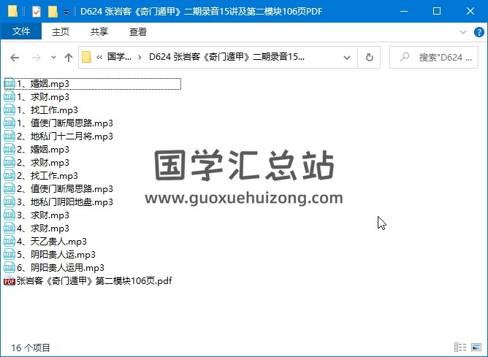This screenshot has width=488, height=357.
Task: Go back with the left arrow button
Action: point(15,58)
